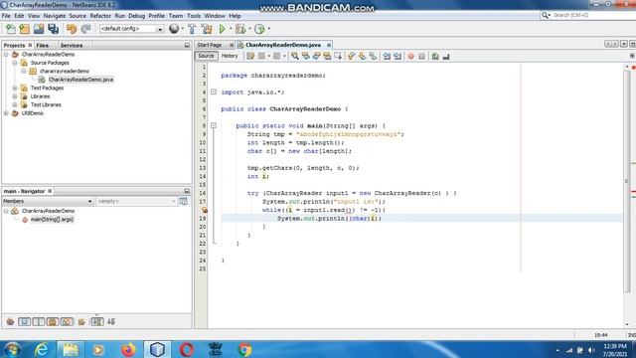The width and height of the screenshot is (636, 358).
Task: Click the Build Project hammer icon
Action: point(192,29)
